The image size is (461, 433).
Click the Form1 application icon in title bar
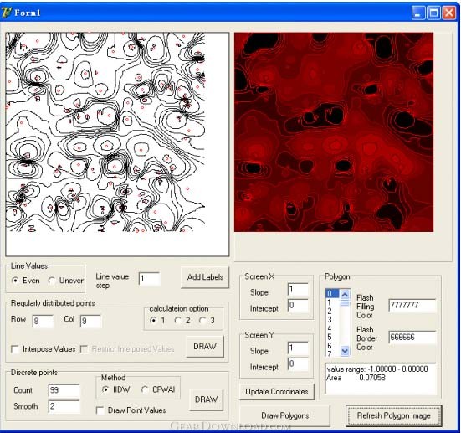(x=7, y=13)
